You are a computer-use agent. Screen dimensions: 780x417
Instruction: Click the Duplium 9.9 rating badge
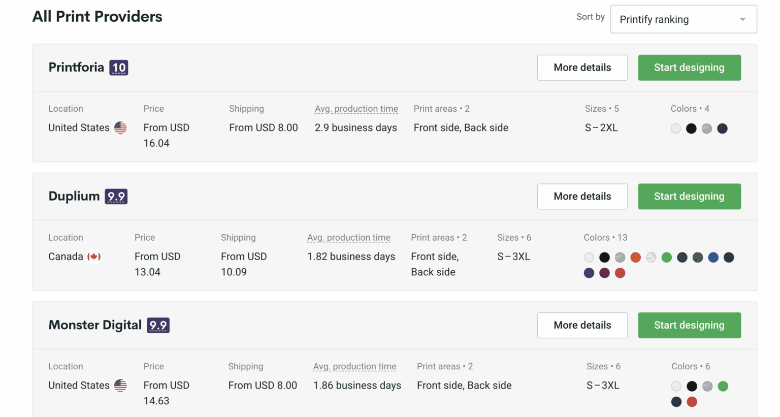tap(116, 197)
